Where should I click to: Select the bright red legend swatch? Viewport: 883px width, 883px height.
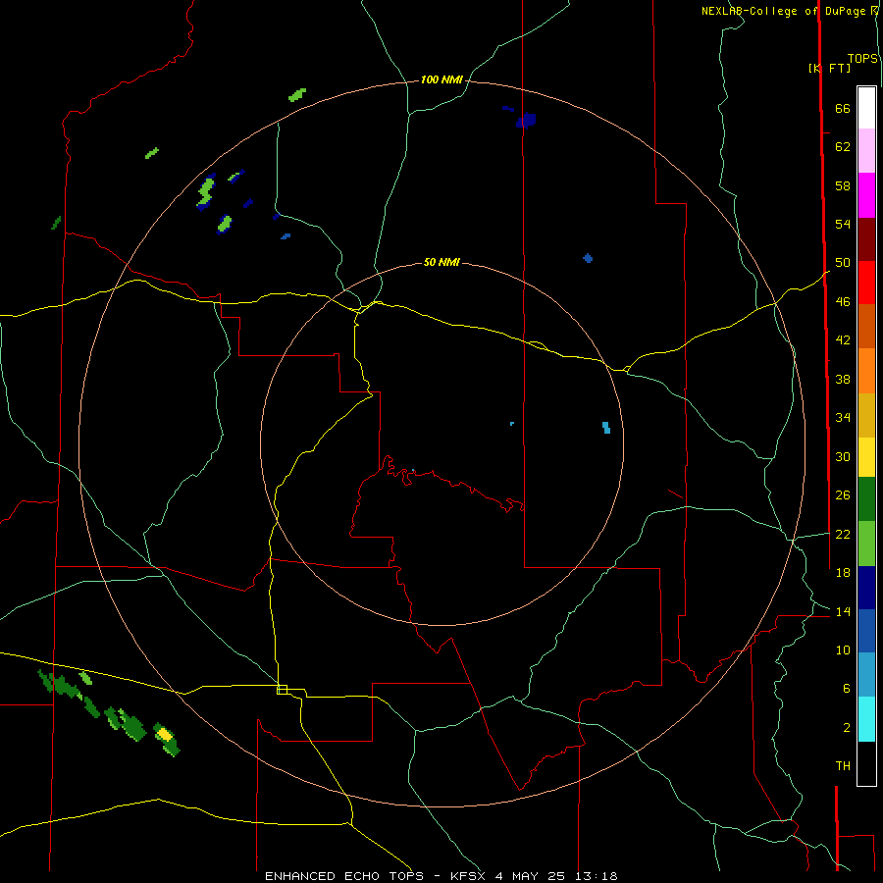point(866,283)
